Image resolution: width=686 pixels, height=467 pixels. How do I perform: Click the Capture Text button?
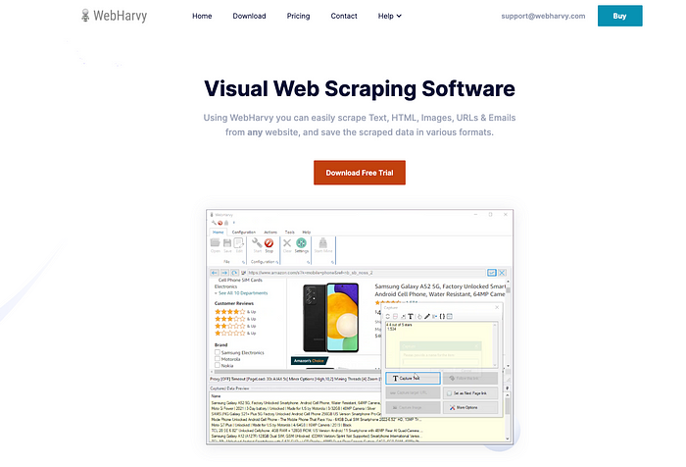(413, 378)
